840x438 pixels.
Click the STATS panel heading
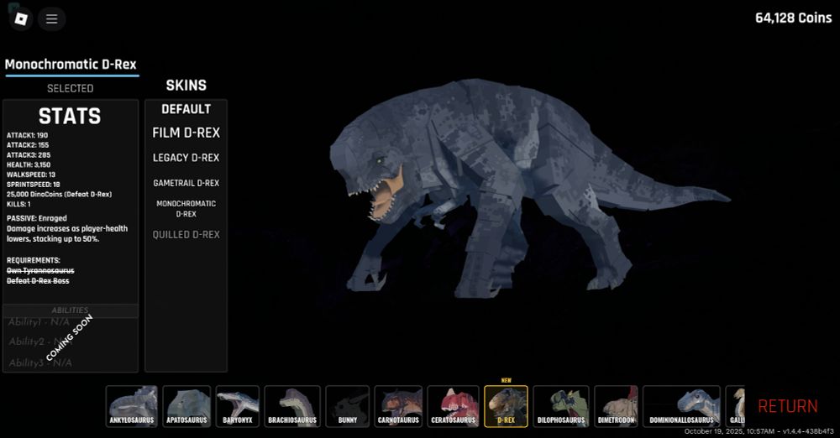tap(70, 116)
